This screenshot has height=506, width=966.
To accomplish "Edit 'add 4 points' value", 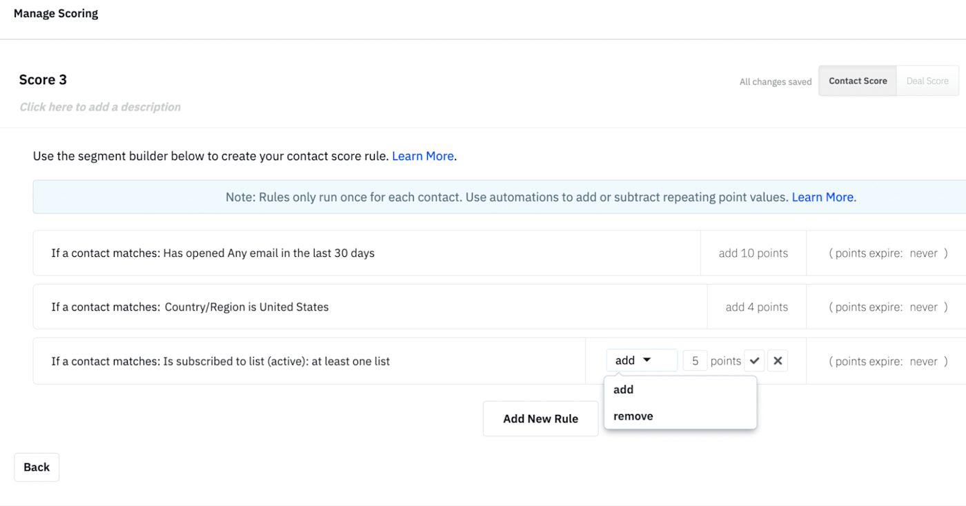I will click(756, 307).
